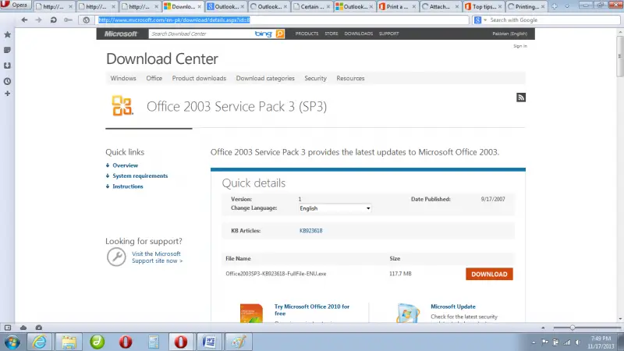This screenshot has width=624, height=351.
Task: Click PRODUCTS in Microsoft header
Action: tap(307, 34)
